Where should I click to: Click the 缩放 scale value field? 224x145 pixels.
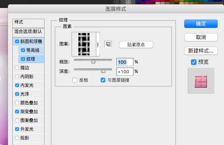pyautogui.click(x=125, y=62)
